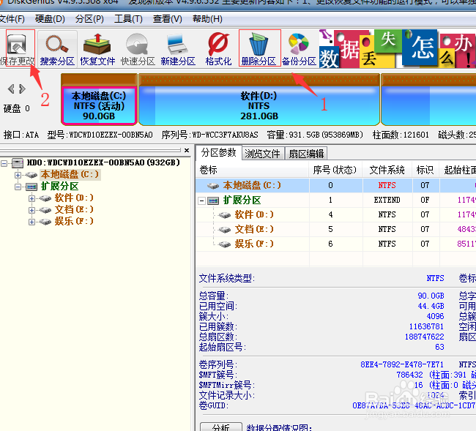Click the disk serial number WD-WCC3F7AKU8AS
The height and width of the screenshot is (431, 476).
(x=225, y=135)
